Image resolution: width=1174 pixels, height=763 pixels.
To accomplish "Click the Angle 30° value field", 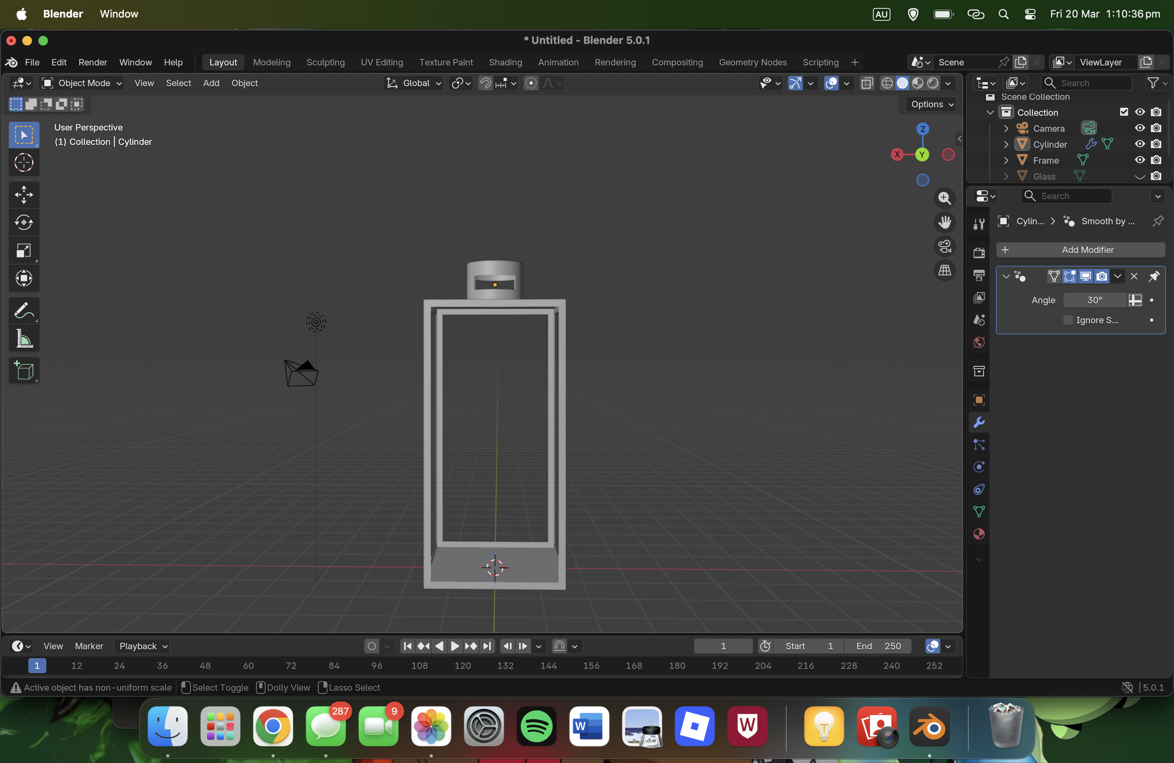I will point(1095,300).
